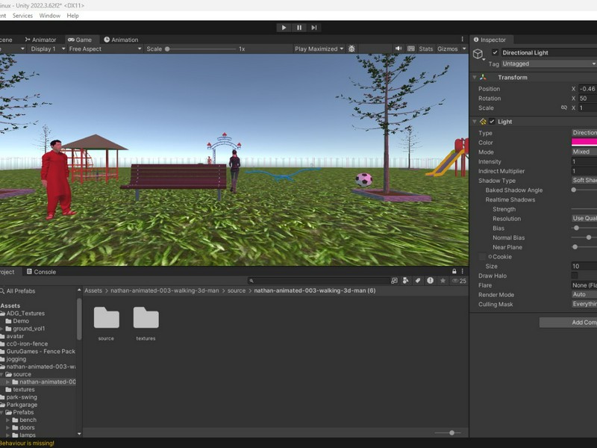Disable the Light component checkbox

click(492, 121)
